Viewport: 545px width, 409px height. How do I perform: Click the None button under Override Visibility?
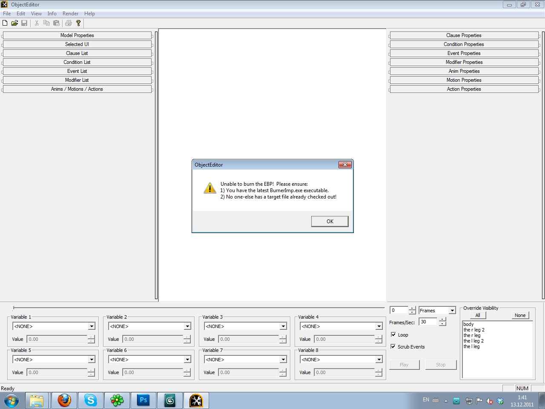click(x=520, y=315)
